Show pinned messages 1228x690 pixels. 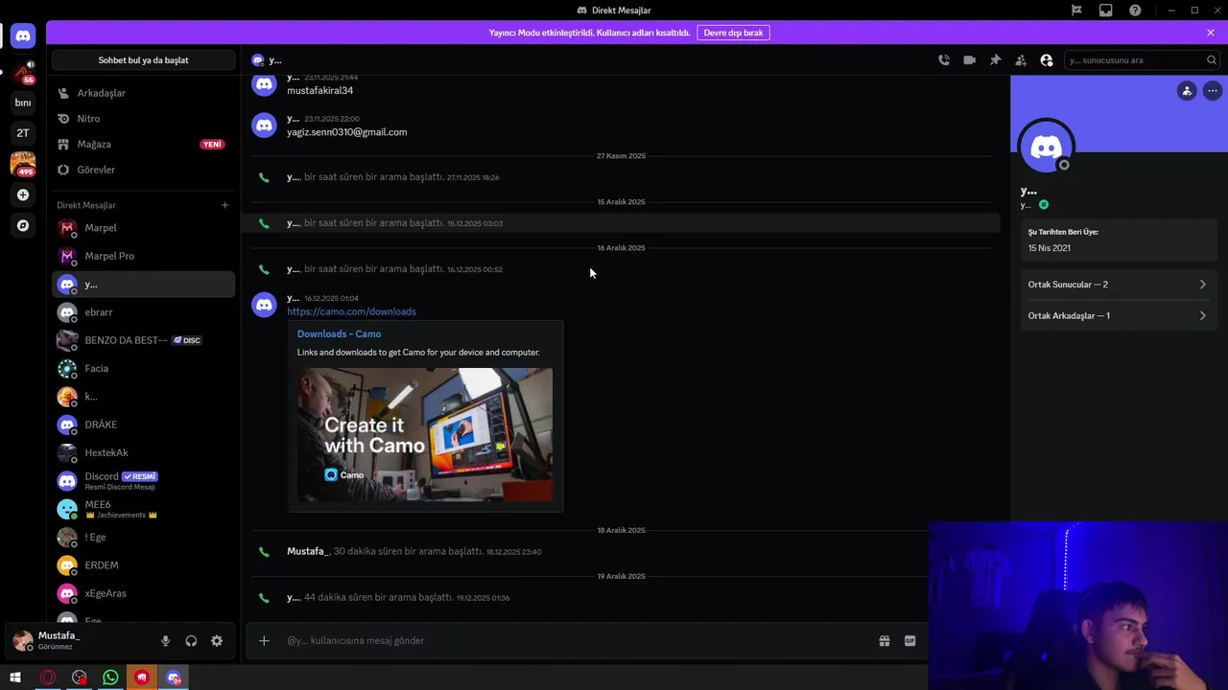995,60
